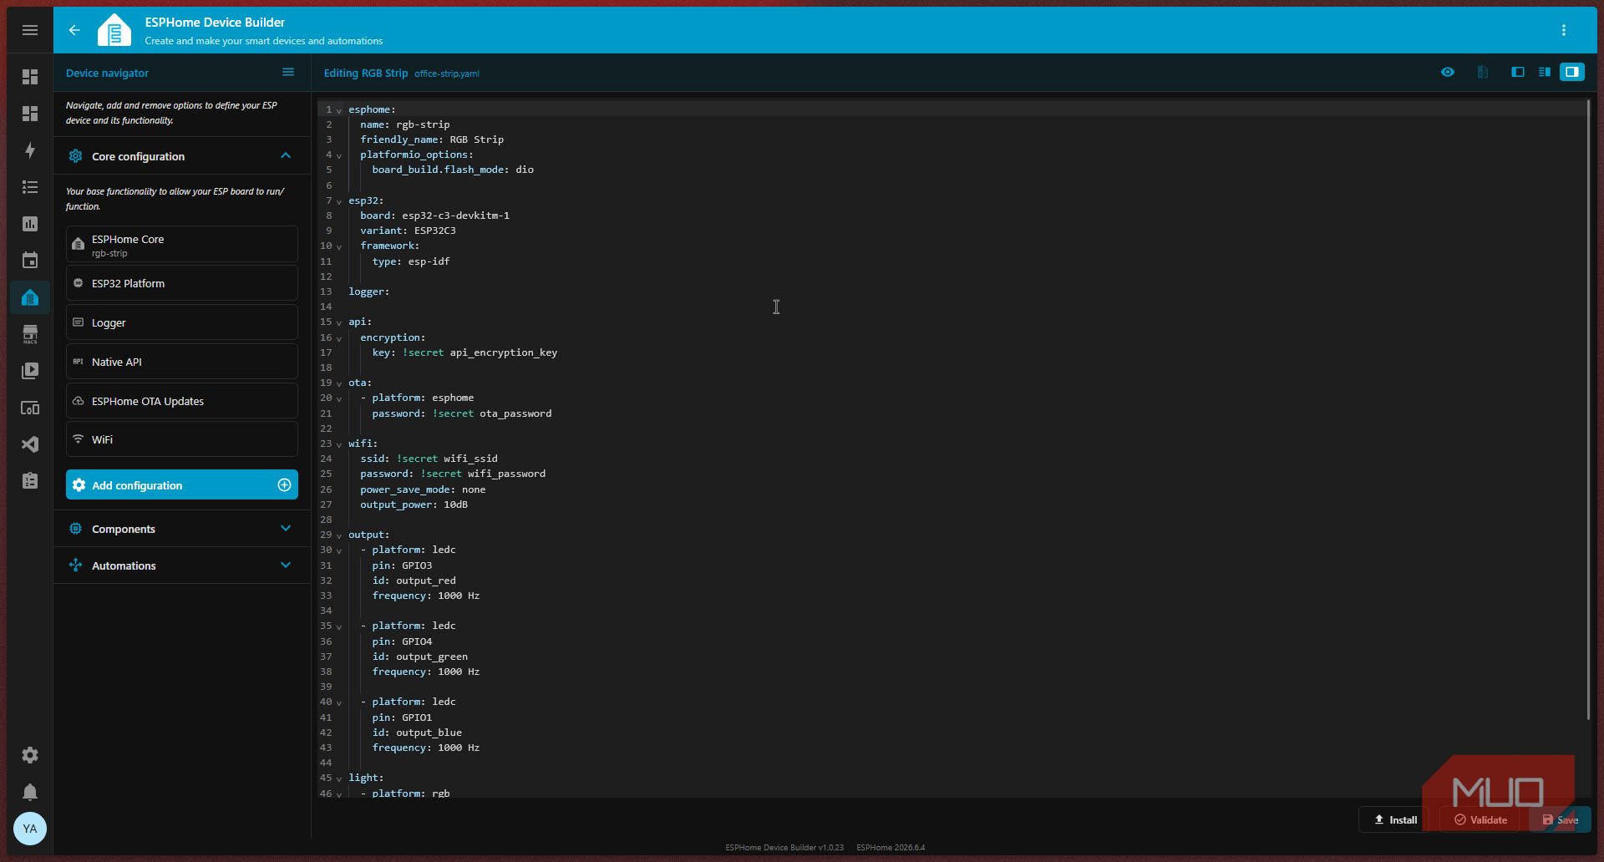The width and height of the screenshot is (1604, 862).
Task: Fold the output block at line 29
Action: 339,535
